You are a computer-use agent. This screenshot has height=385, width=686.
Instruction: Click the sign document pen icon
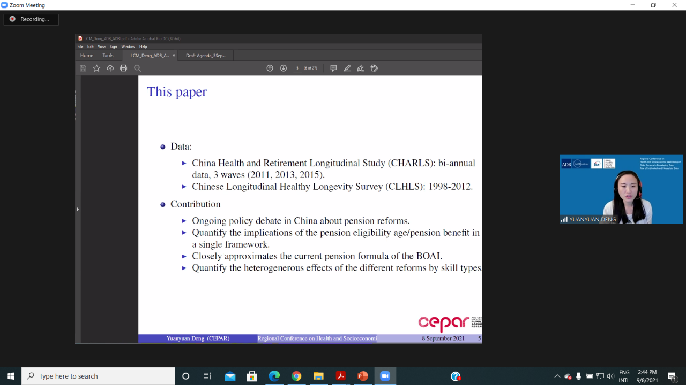click(361, 68)
